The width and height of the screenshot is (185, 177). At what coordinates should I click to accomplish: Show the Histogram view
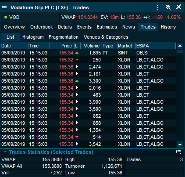(x=33, y=37)
